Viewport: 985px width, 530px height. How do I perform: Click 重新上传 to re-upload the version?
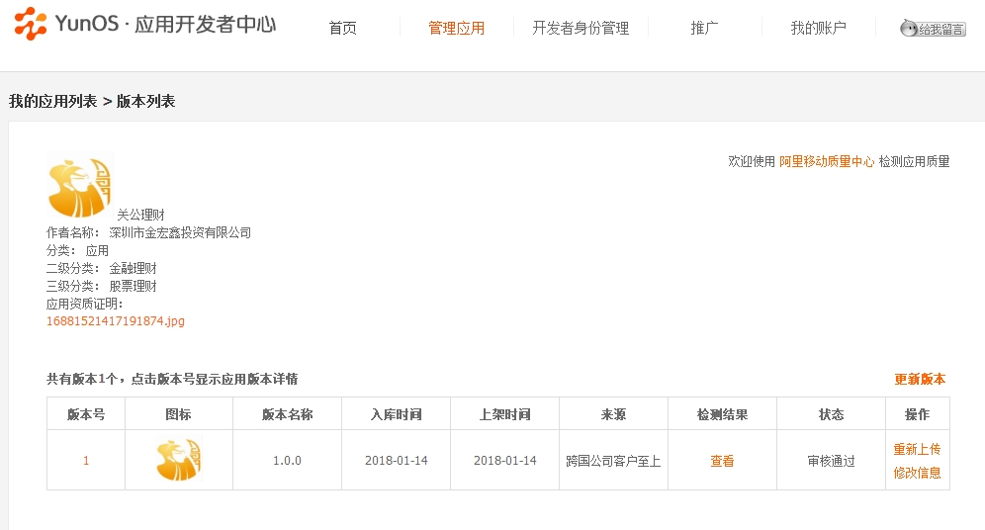tap(917, 449)
